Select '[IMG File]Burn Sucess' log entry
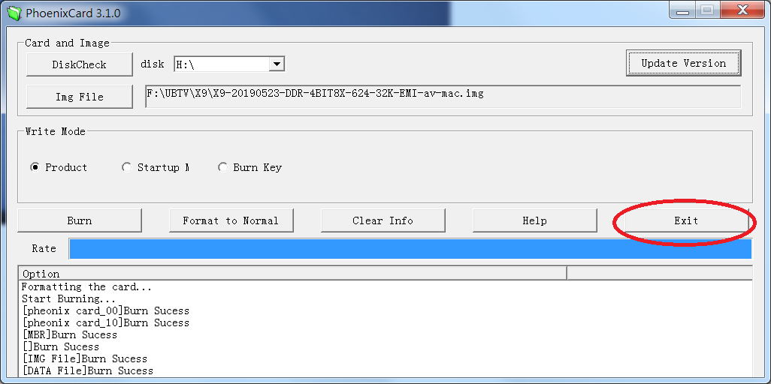 click(x=84, y=359)
